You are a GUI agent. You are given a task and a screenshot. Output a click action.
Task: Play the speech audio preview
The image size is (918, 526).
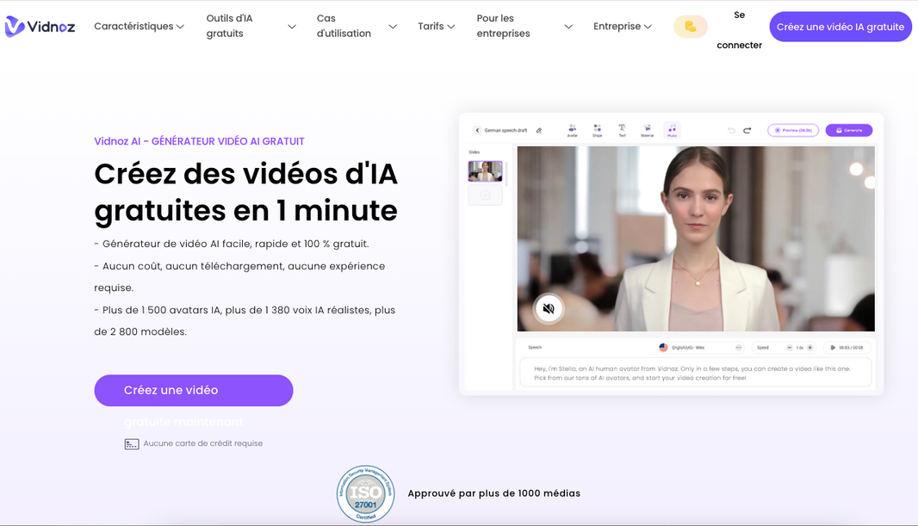click(833, 348)
